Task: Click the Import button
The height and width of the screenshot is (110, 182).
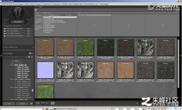Action: coord(23,104)
